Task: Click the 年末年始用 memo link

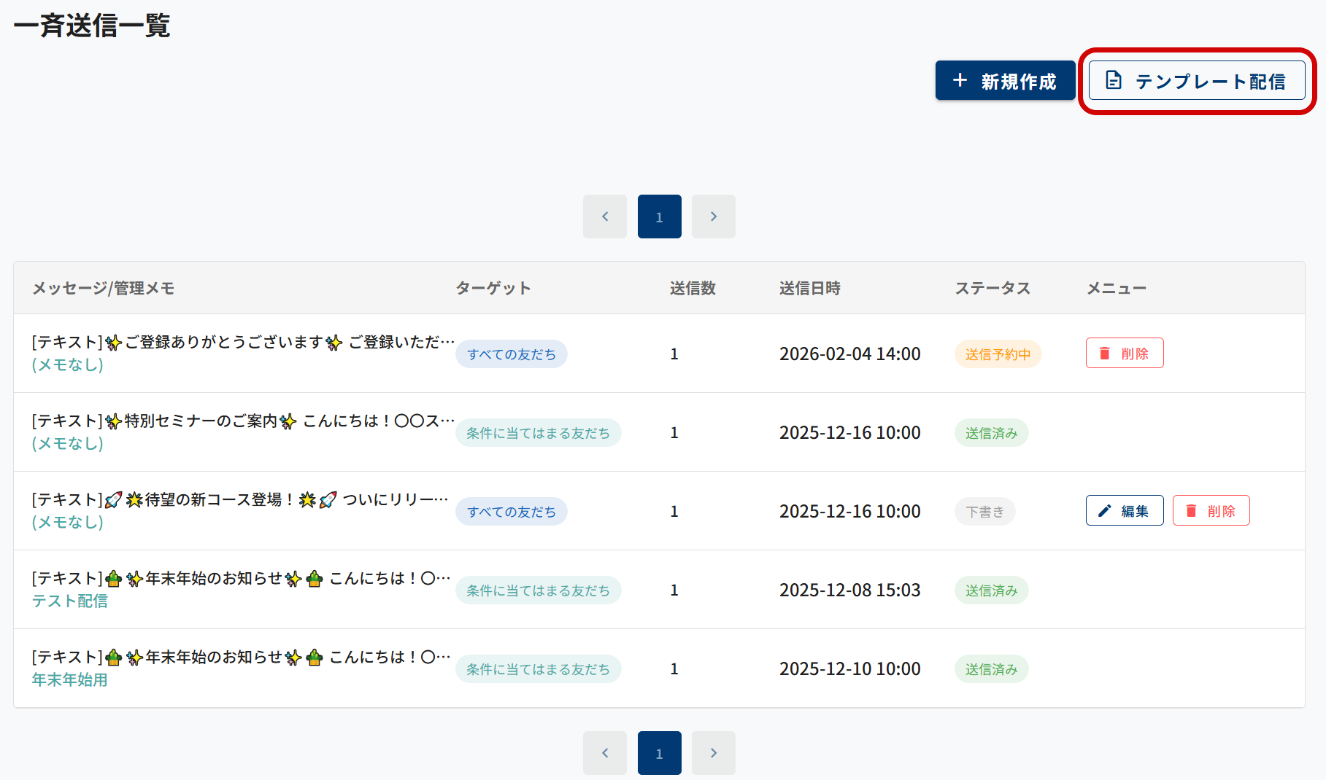Action: pyautogui.click(x=70, y=679)
